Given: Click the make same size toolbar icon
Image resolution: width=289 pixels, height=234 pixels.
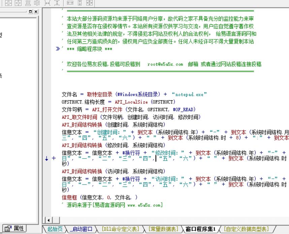Looking at the screenshot, I should (x=89, y=3).
